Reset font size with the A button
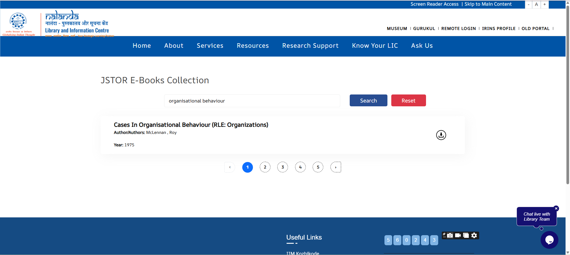This screenshot has width=570, height=255. (x=536, y=4)
